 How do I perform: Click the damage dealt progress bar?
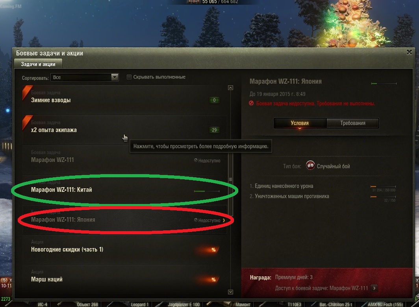tap(383, 186)
